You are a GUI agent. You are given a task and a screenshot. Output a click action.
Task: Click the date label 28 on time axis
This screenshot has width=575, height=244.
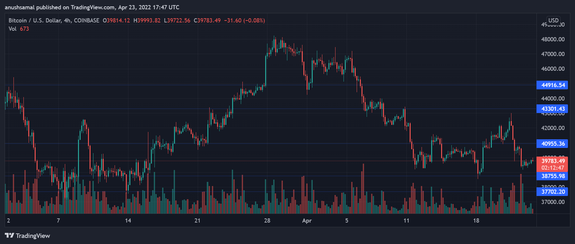click(x=267, y=221)
